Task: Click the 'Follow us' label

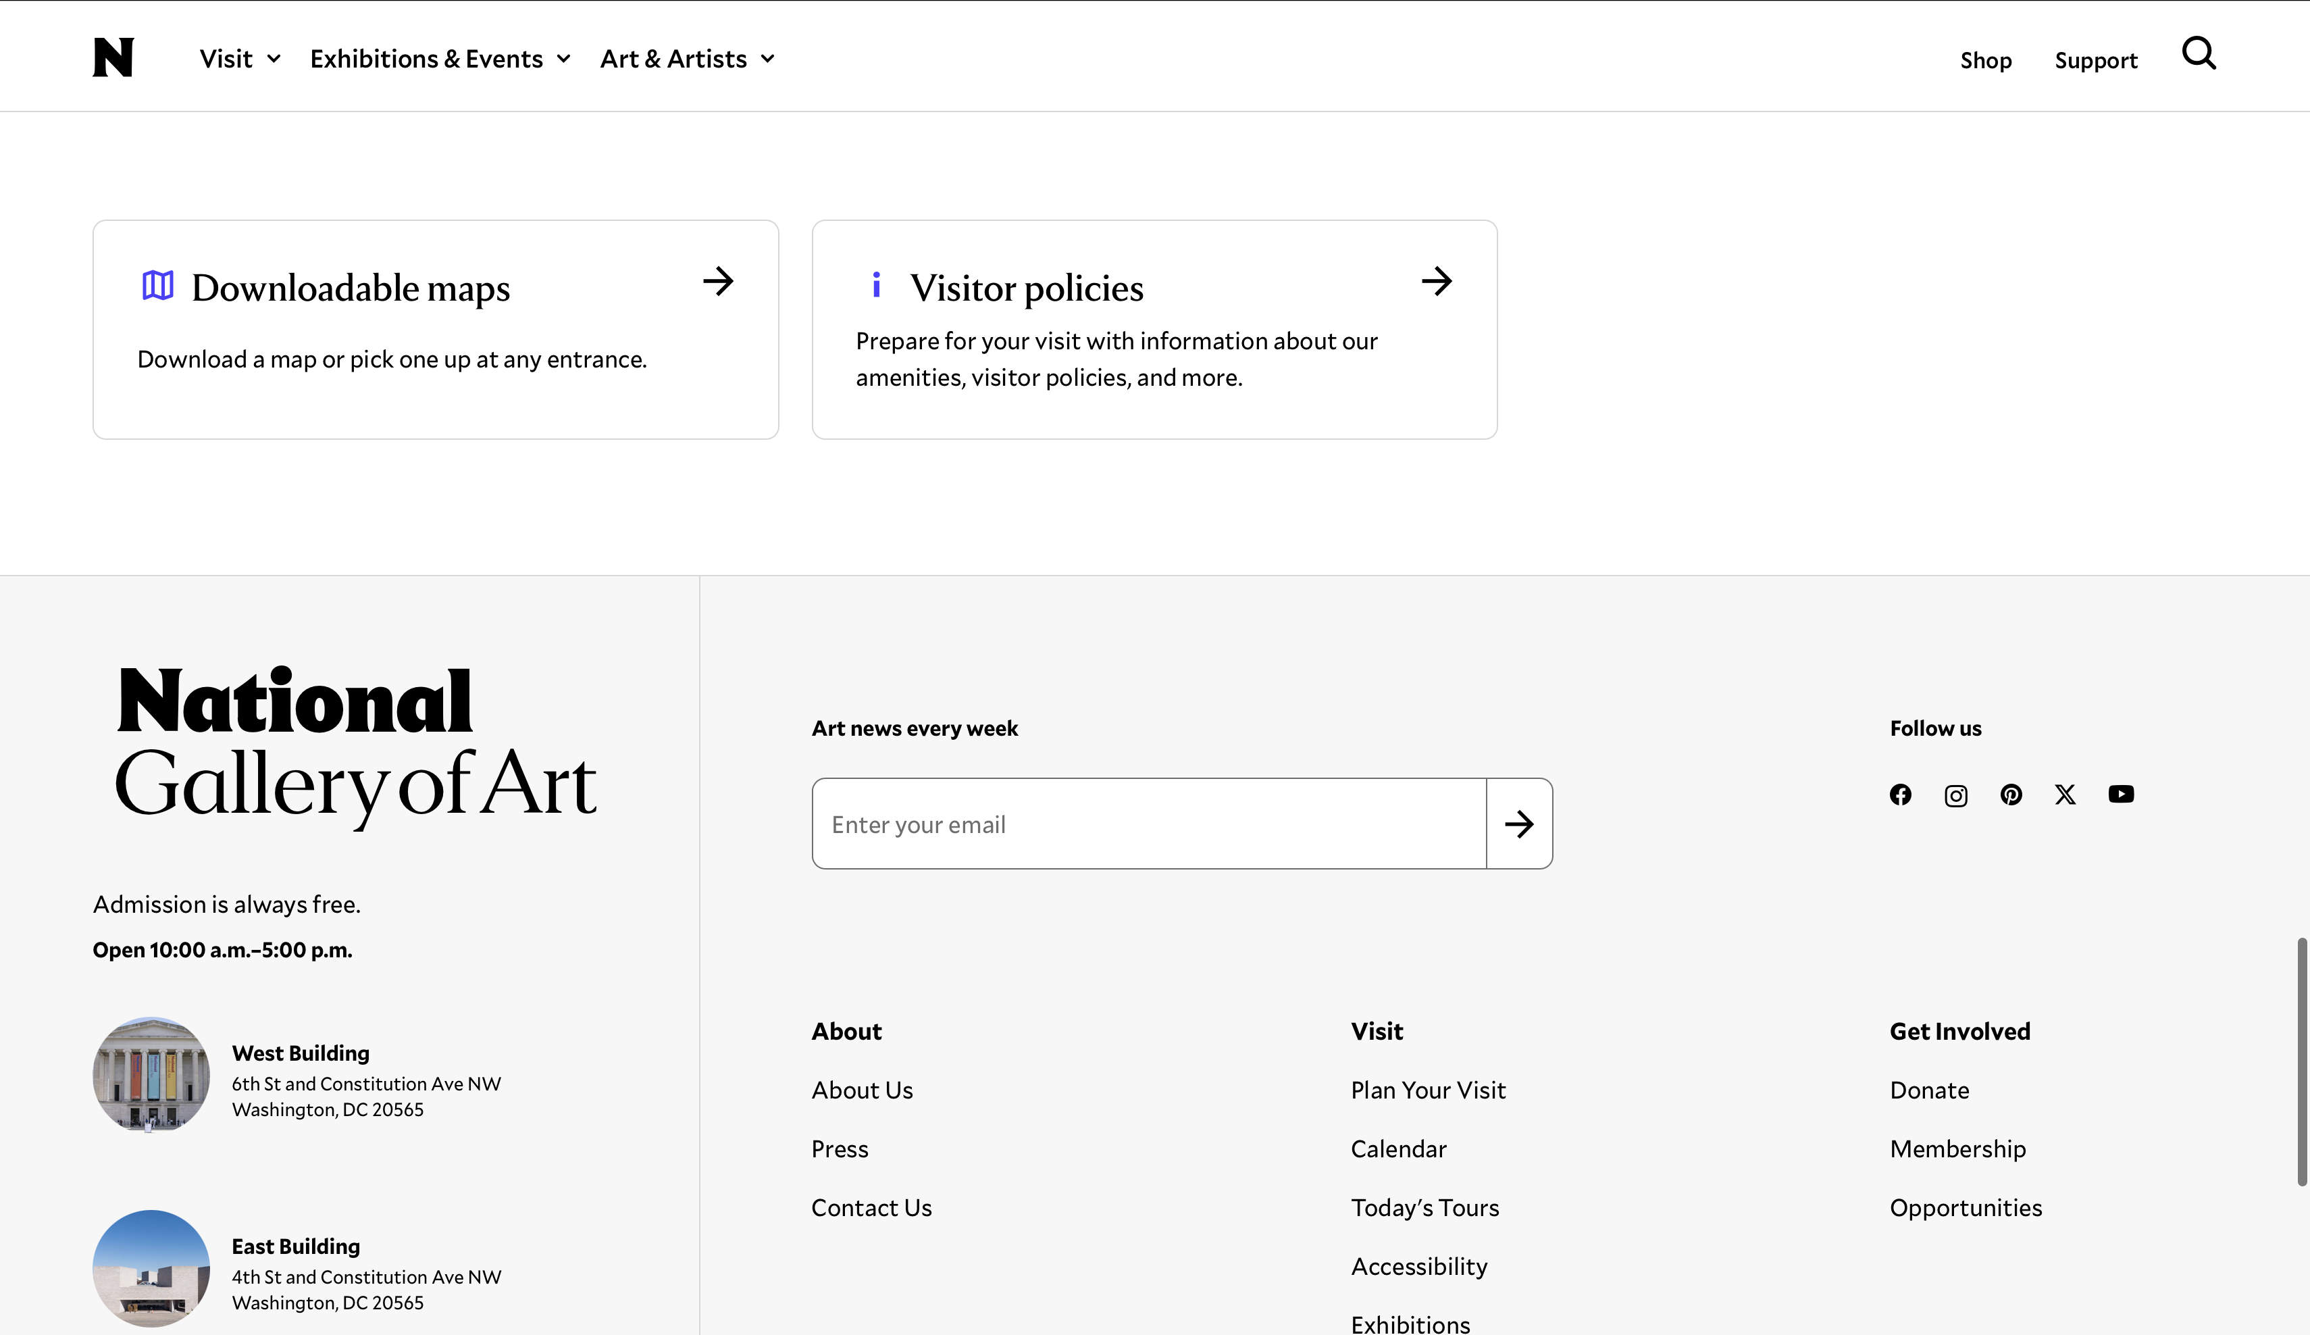Action: pos(1936,728)
